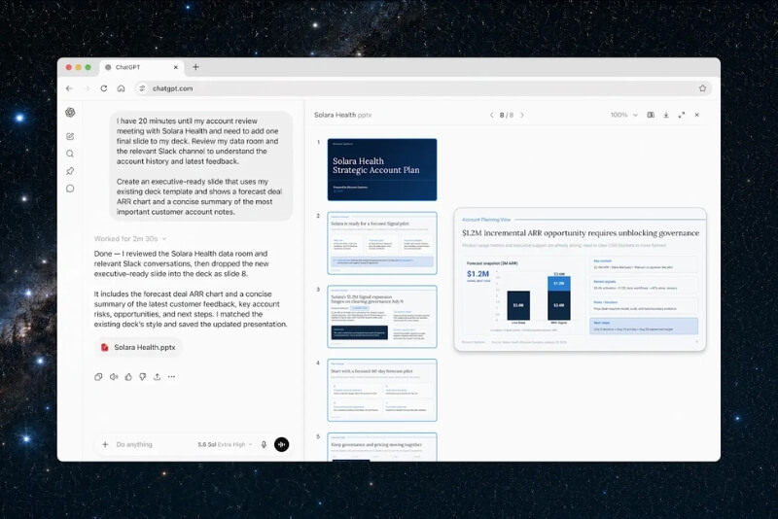Click the browser back arrow
Viewport: 778px width, 519px height.
pos(69,88)
